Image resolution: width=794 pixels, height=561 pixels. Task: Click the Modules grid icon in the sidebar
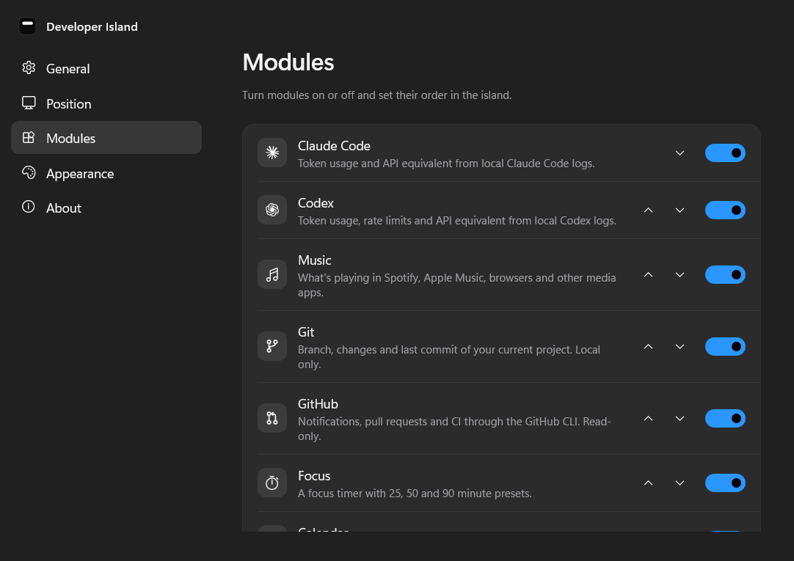point(29,138)
